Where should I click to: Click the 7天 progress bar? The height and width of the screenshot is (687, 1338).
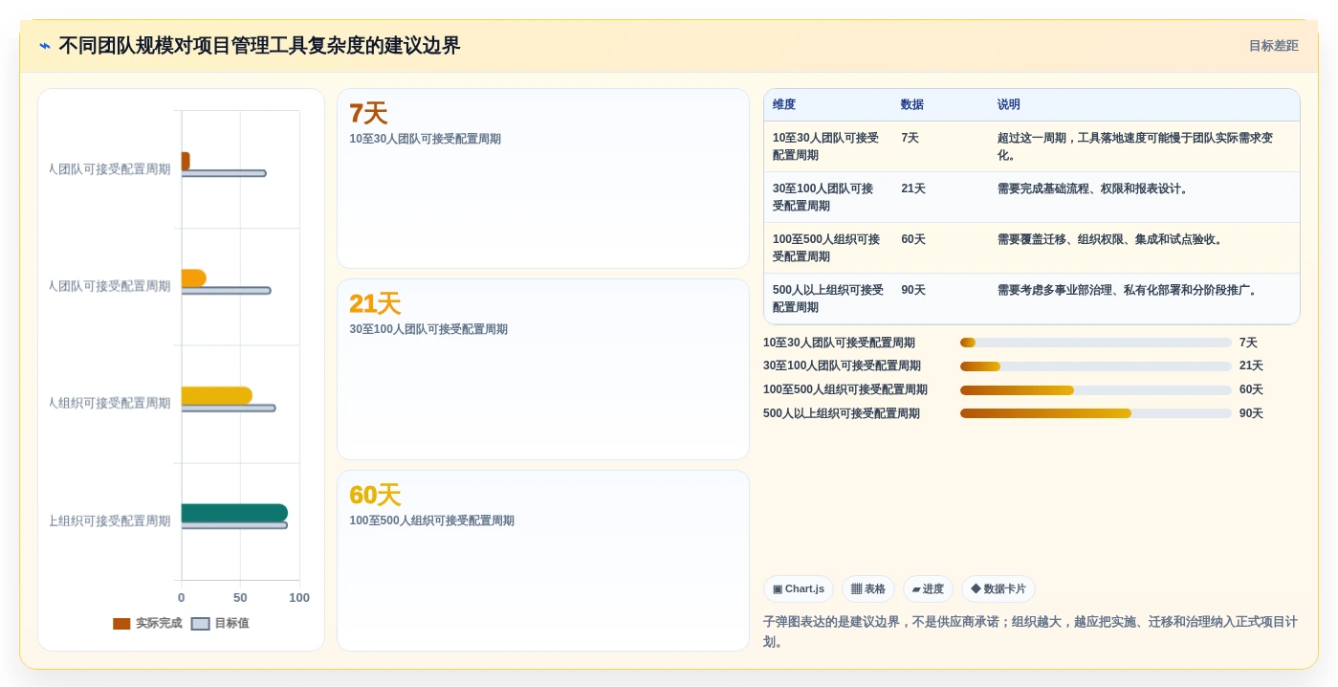point(1096,343)
